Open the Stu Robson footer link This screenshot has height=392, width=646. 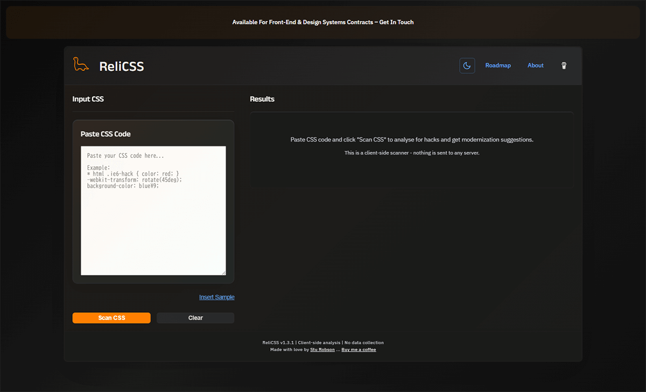[x=322, y=350]
